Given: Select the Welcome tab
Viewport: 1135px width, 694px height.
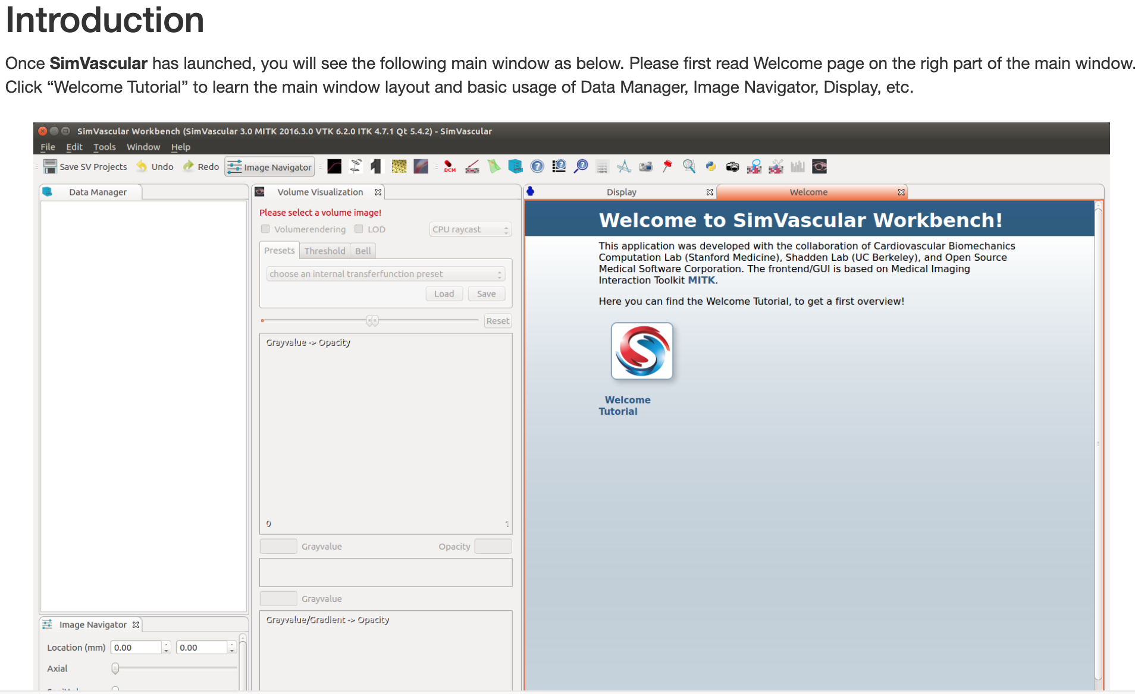Looking at the screenshot, I should click(x=812, y=192).
